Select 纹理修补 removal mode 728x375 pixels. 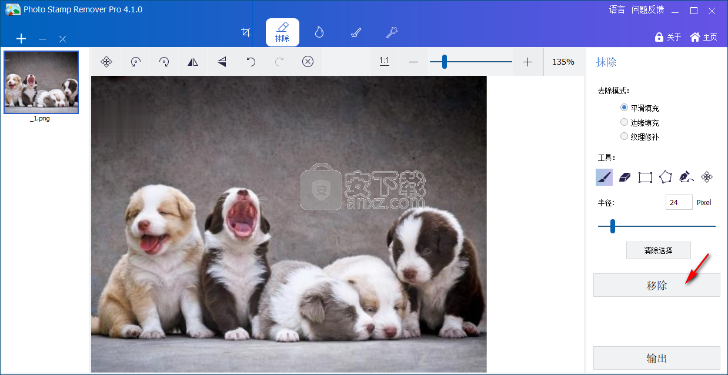click(x=625, y=136)
